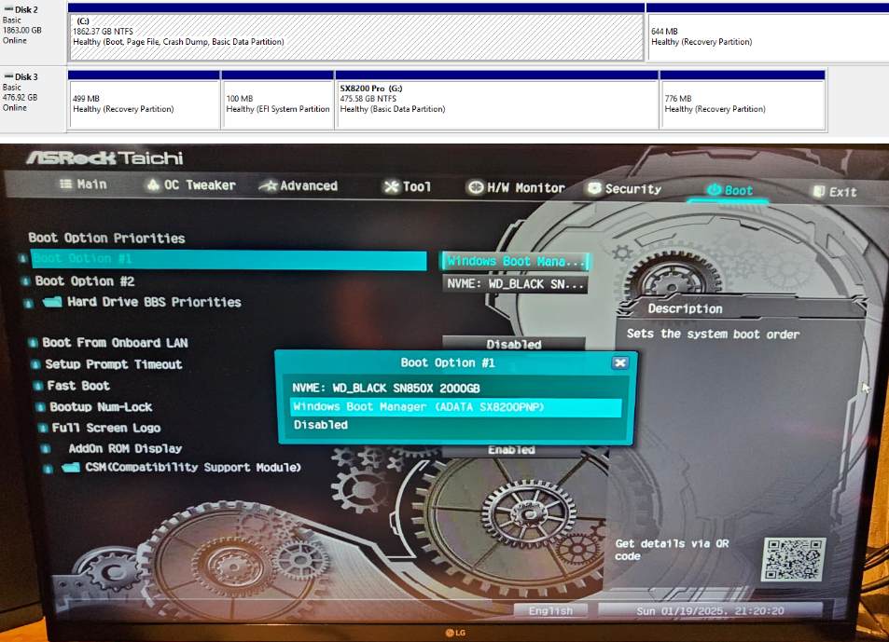The image size is (889, 642).
Task: Select Disk 3 499 MB Recovery Partition
Action: (x=144, y=104)
